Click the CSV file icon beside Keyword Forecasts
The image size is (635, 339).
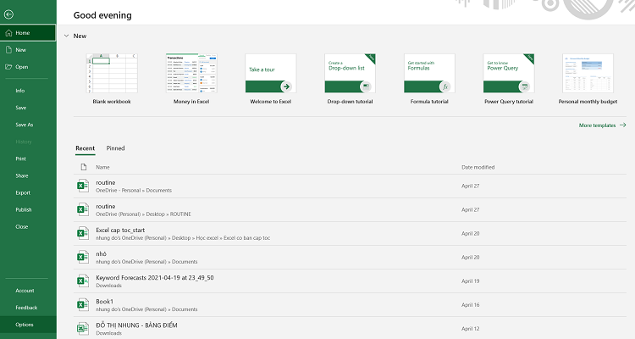(83, 281)
